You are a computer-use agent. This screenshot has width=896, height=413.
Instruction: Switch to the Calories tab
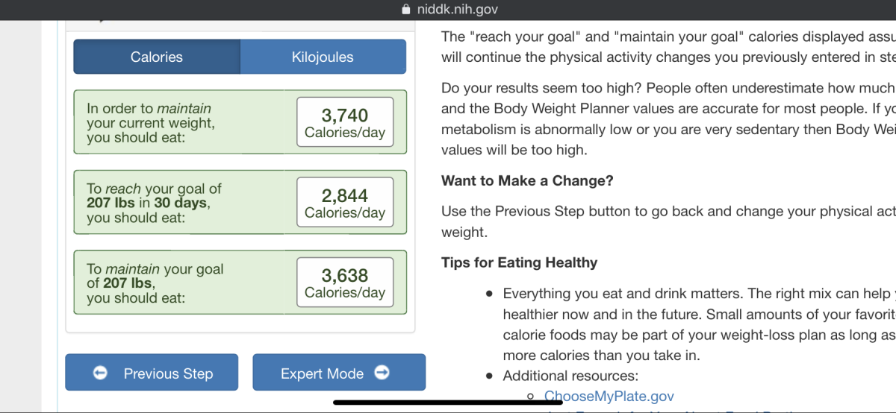(157, 57)
